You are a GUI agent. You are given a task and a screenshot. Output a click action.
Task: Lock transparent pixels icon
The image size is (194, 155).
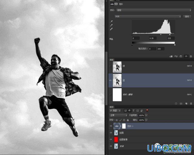coord(117,120)
